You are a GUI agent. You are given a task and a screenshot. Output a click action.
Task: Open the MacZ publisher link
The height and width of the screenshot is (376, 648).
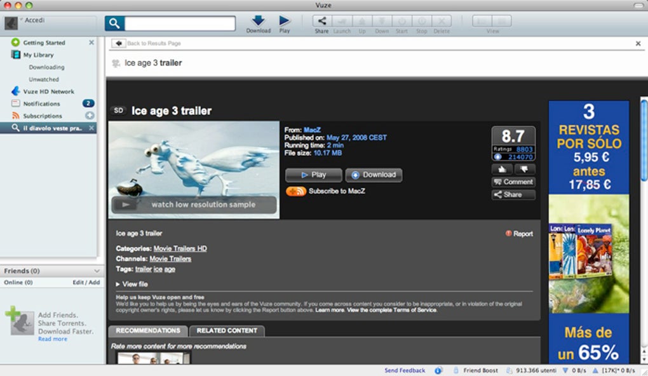pyautogui.click(x=312, y=130)
